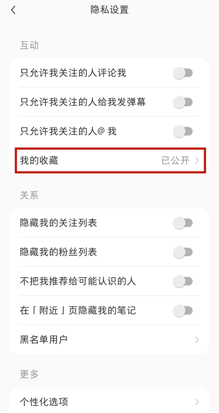Tap the 更多 section header

[x=28, y=374]
